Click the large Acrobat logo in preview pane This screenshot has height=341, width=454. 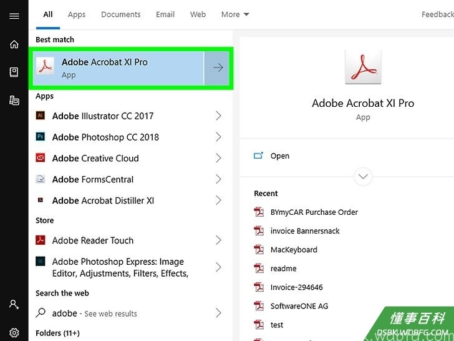[363, 67]
